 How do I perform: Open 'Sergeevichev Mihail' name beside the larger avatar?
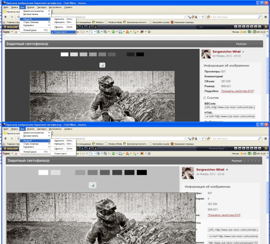tap(210, 170)
